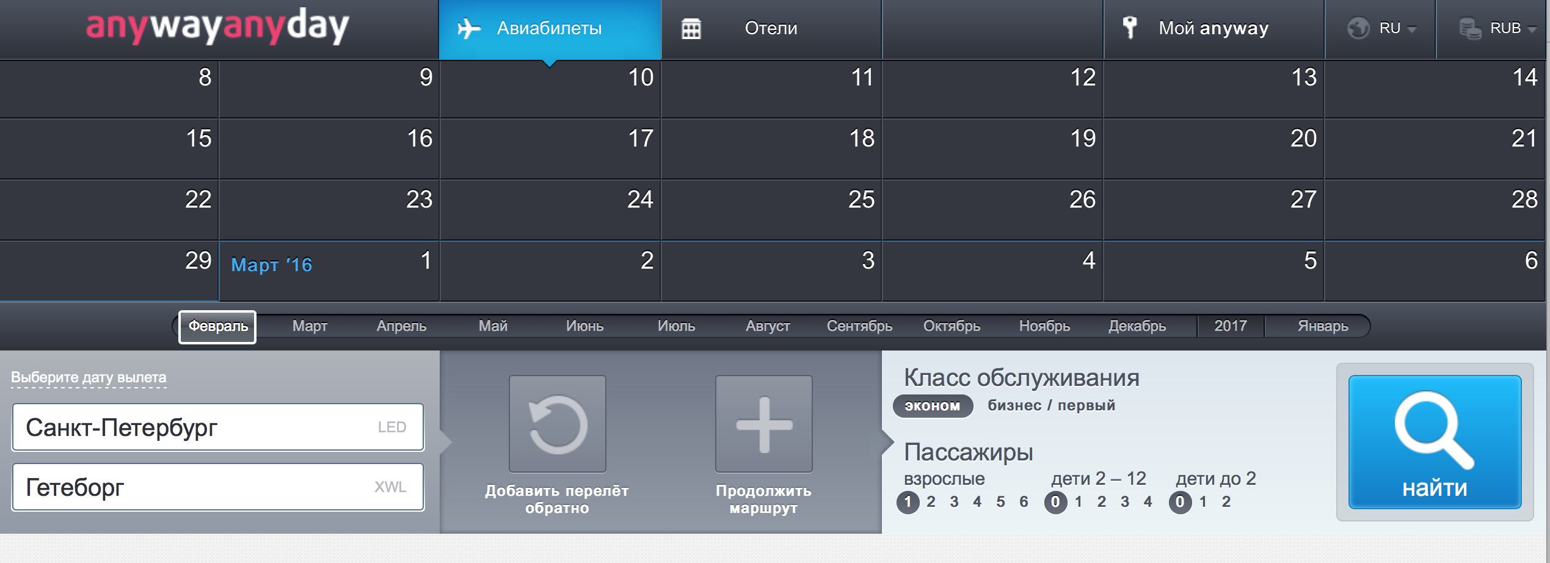Viewport: 1550px width, 563px height.
Task: Pick departure date 29
Action: tap(109, 271)
